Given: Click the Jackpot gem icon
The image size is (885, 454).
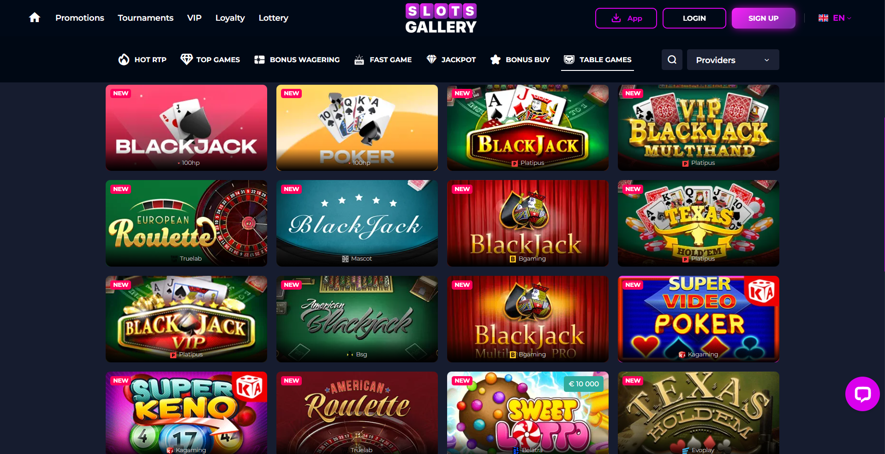Looking at the screenshot, I should point(431,59).
